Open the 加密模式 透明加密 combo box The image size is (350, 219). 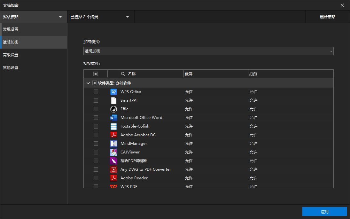click(x=208, y=51)
